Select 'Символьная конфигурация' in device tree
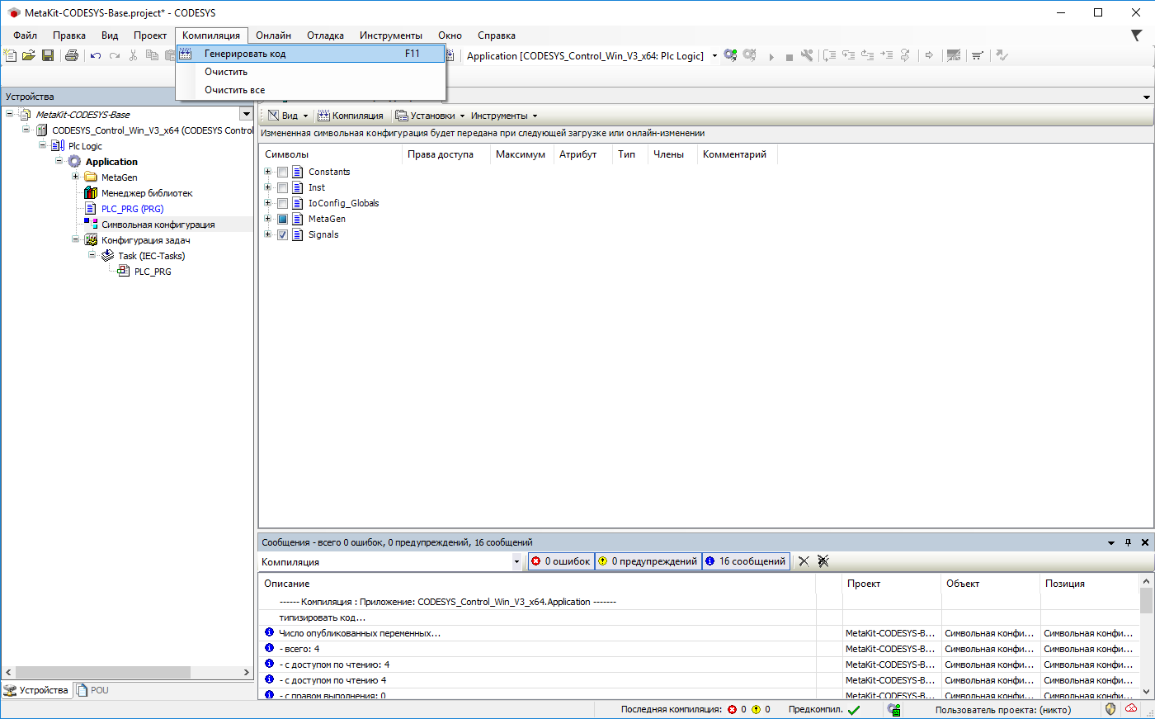This screenshot has width=1155, height=719. 158,225
